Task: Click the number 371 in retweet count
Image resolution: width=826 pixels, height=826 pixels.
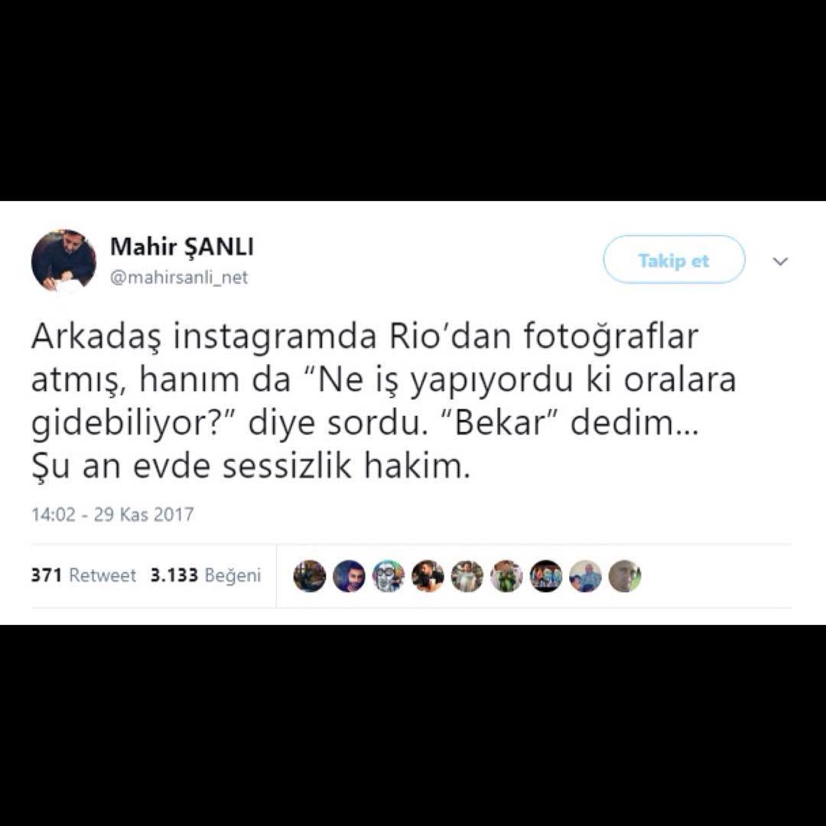Action: (x=47, y=574)
